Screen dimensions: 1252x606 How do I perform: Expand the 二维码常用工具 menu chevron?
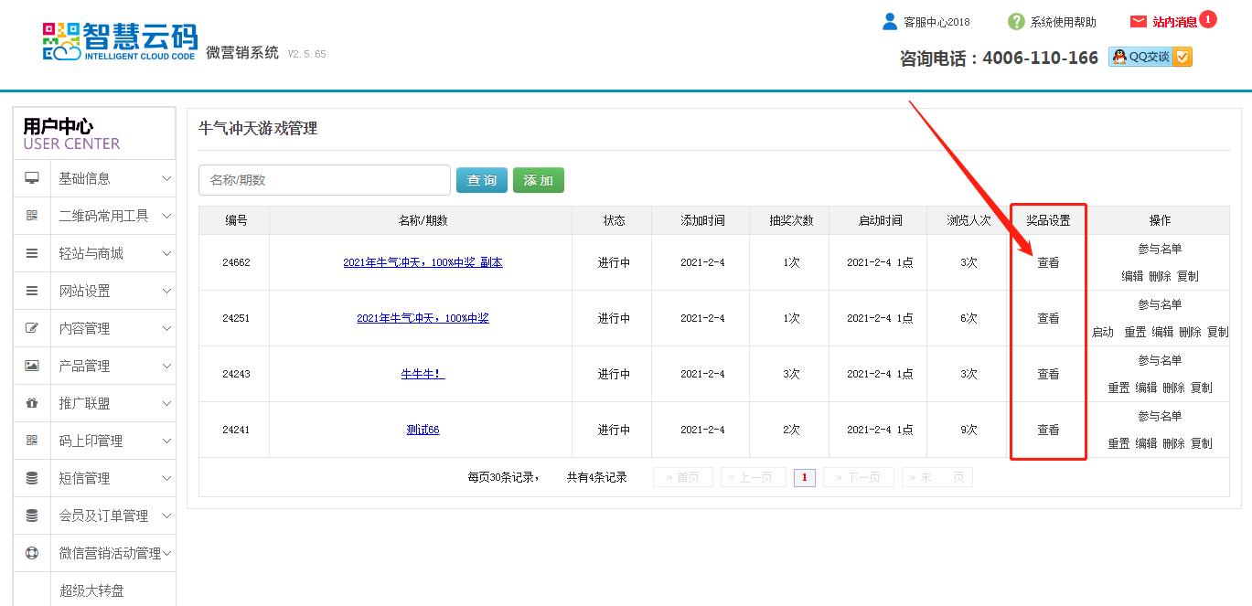pos(166,217)
